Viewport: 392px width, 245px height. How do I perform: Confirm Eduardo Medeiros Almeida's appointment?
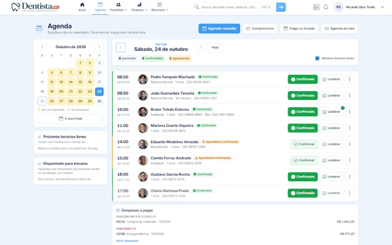point(304,144)
